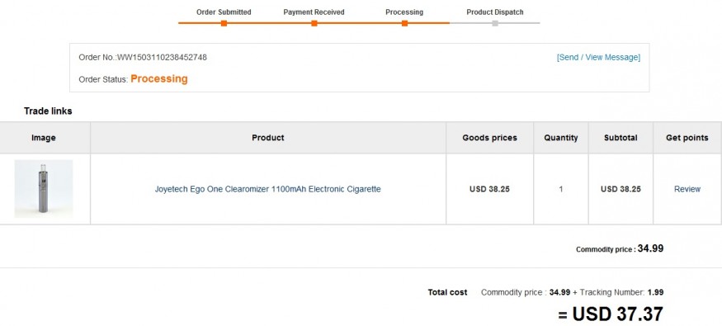722x326 pixels.
Task: Click the Trade links section heading
Action: tap(48, 111)
